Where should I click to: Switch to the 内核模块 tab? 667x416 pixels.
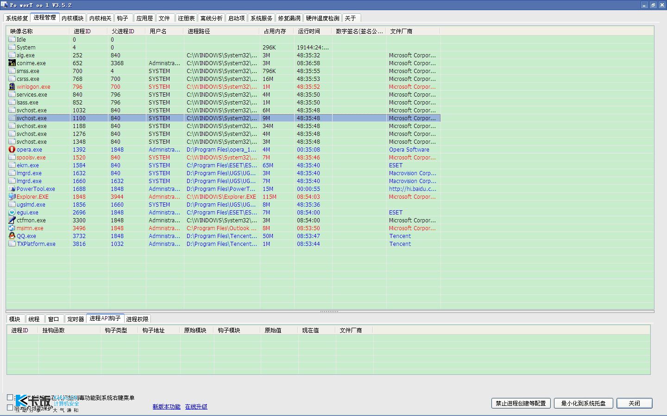point(73,18)
